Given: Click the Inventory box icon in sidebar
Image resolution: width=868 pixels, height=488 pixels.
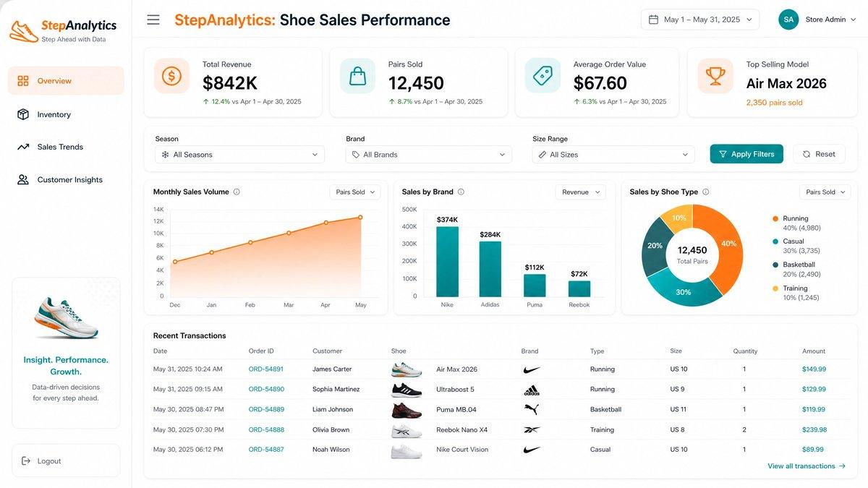Looking at the screenshot, I should [23, 114].
